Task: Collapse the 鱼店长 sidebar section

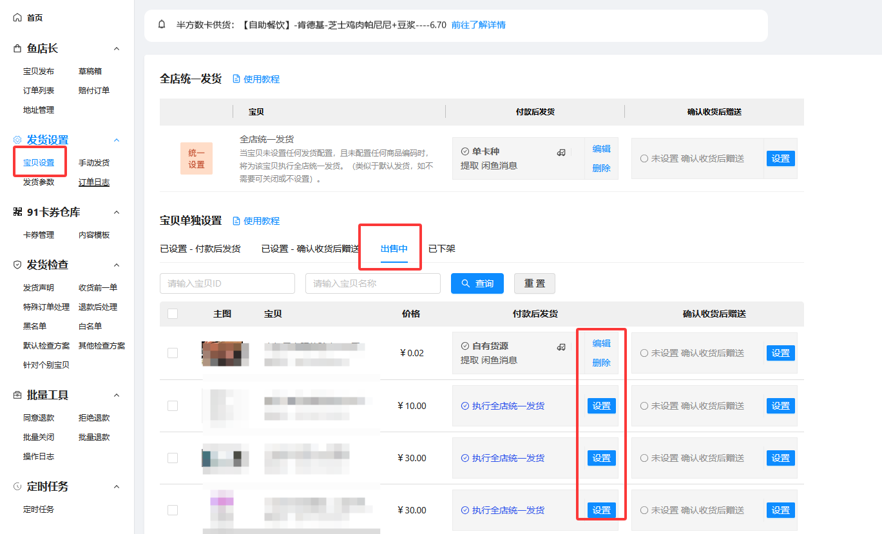Action: [117, 48]
